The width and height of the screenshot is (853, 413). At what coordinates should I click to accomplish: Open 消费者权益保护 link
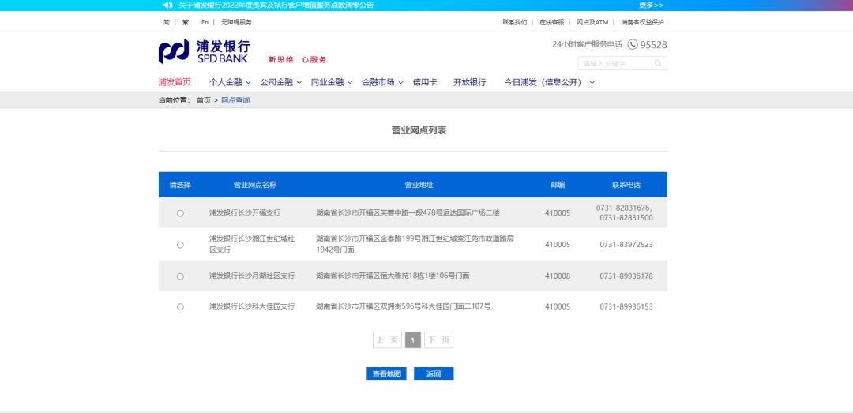click(x=642, y=22)
